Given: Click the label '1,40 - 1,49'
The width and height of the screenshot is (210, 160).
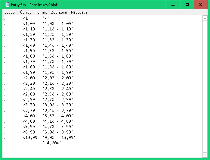Looking at the screenshot, I should (58, 45).
